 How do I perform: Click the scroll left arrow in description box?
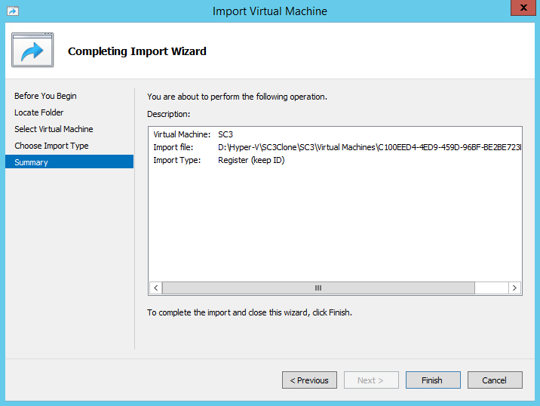click(x=155, y=288)
